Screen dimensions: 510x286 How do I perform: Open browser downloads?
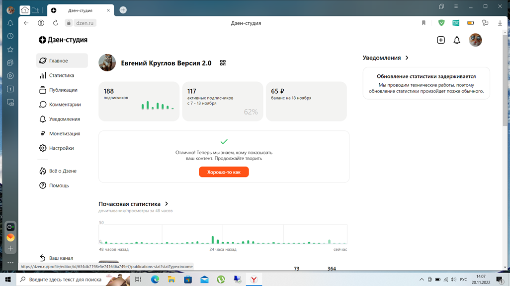(x=500, y=23)
